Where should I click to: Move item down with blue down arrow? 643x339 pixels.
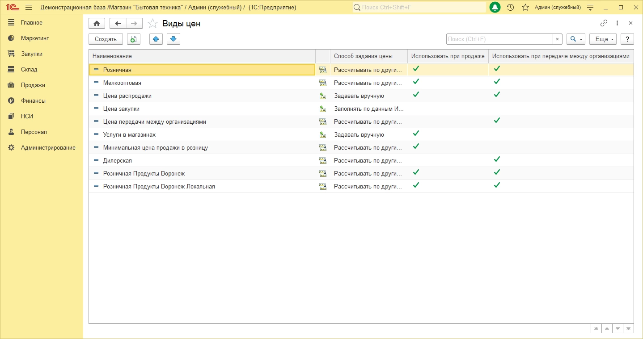pos(173,39)
